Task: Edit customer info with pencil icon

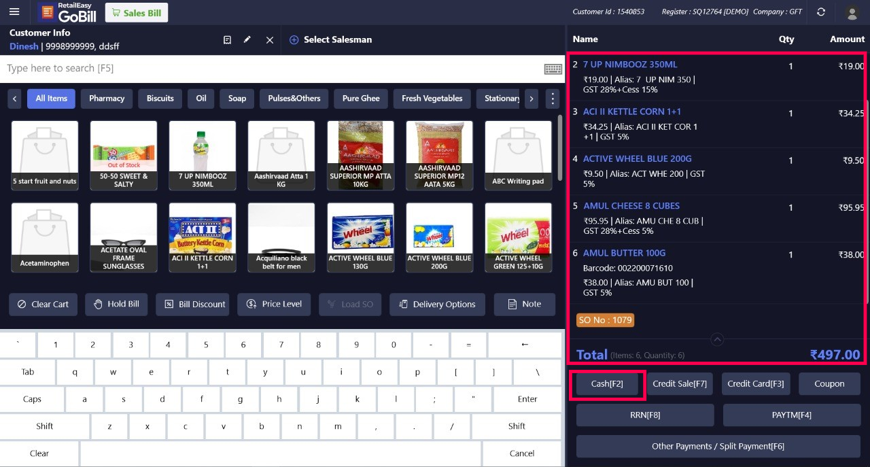Action: pos(247,40)
